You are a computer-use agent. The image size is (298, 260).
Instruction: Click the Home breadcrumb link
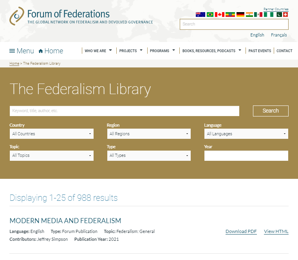point(14,64)
